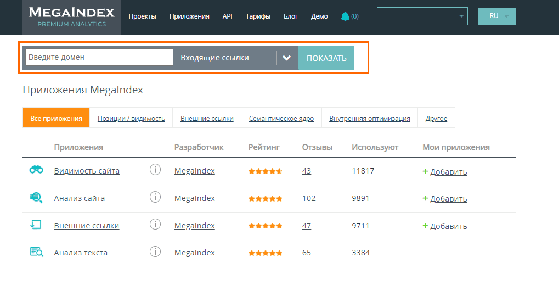The height and width of the screenshot is (290, 559).
Task: Open the Внешние ссылки application link in table
Action: 87,226
